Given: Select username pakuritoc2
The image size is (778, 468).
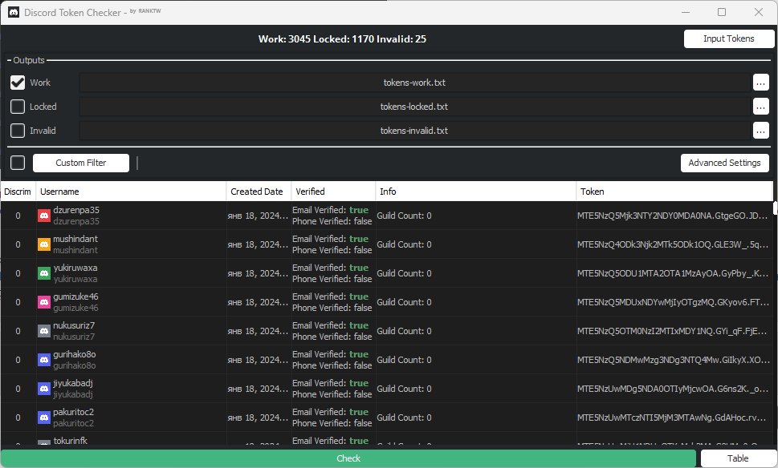Looking at the screenshot, I should click(73, 412).
